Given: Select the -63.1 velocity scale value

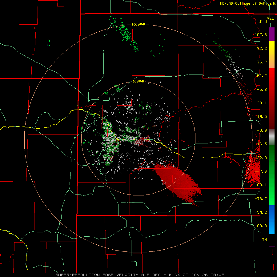Looking at the screenshot, I should [261, 185].
